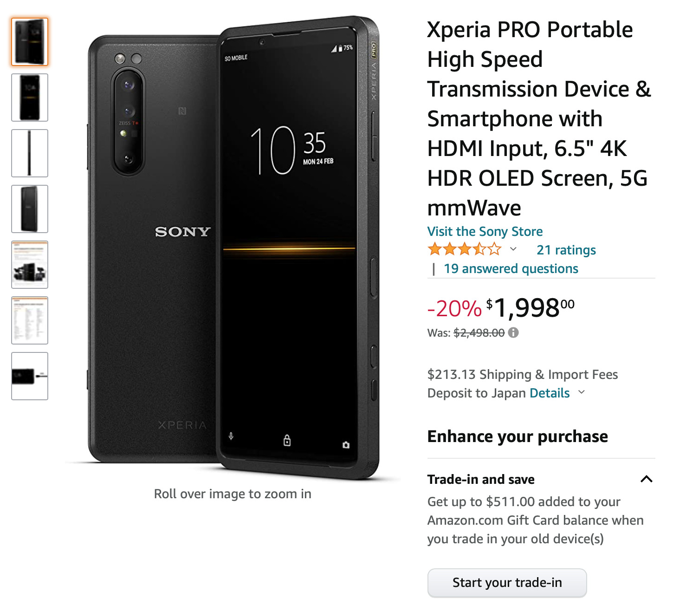Image resolution: width=673 pixels, height=612 pixels.
Task: Show the side profile thumbnail
Action: pyautogui.click(x=30, y=153)
